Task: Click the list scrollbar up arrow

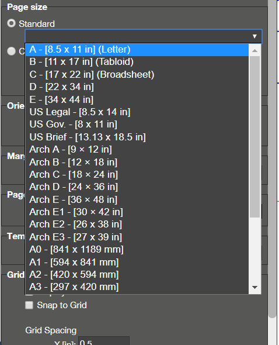Action: tap(255, 51)
